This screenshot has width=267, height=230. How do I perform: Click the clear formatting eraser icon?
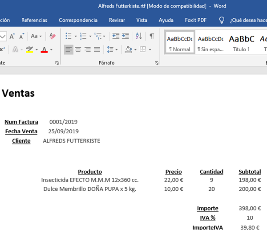coord(53,36)
